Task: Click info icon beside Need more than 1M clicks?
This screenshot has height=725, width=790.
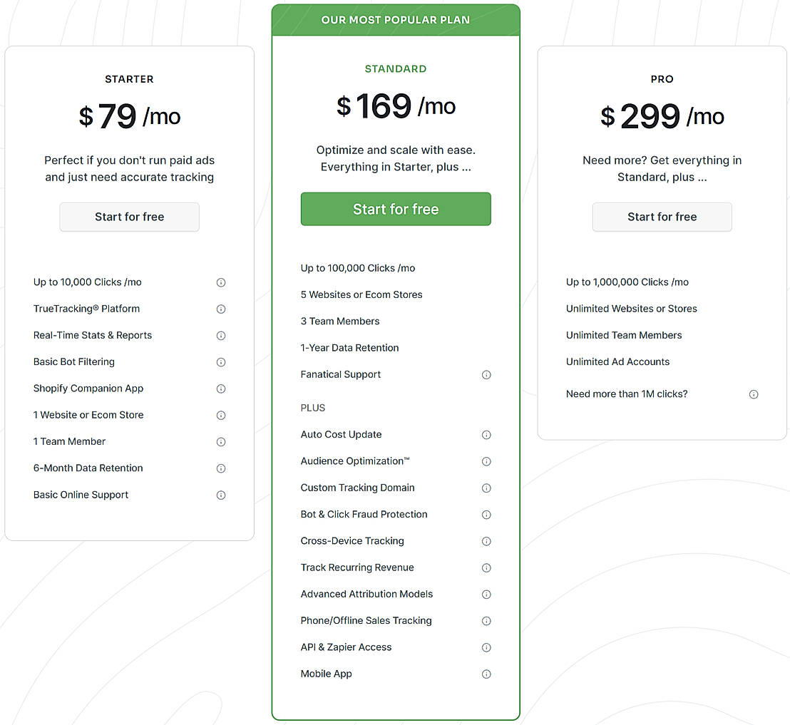Action: pyautogui.click(x=753, y=394)
